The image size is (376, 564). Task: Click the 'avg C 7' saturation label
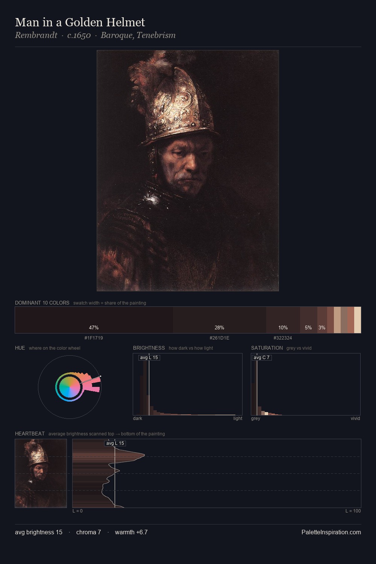coord(261,358)
